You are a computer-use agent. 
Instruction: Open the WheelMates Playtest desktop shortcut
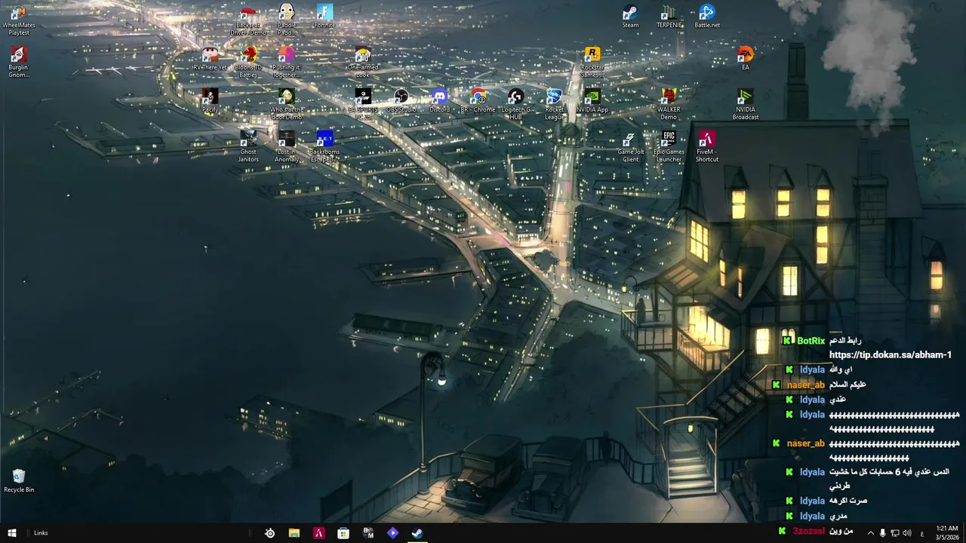(x=19, y=20)
